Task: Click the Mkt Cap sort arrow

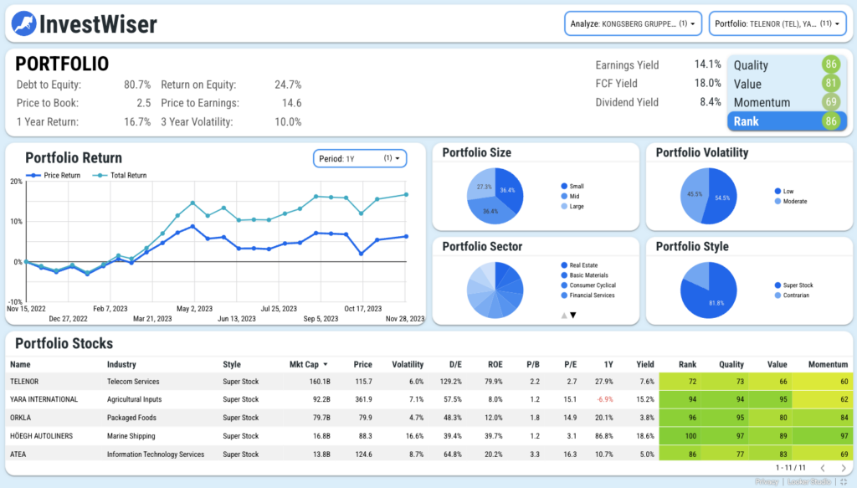Action: click(x=326, y=364)
